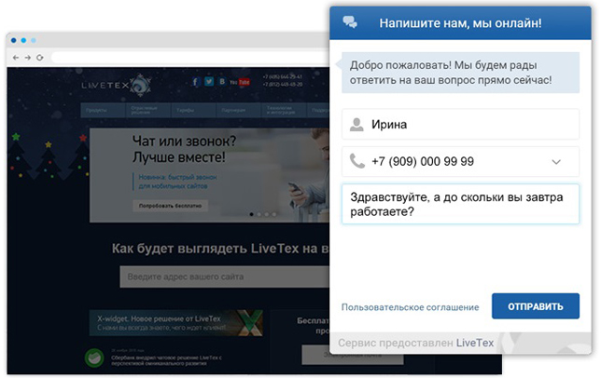Open the Facebook icon on the LiveTex site
Viewport: 601px width, 378px height.
196,81
